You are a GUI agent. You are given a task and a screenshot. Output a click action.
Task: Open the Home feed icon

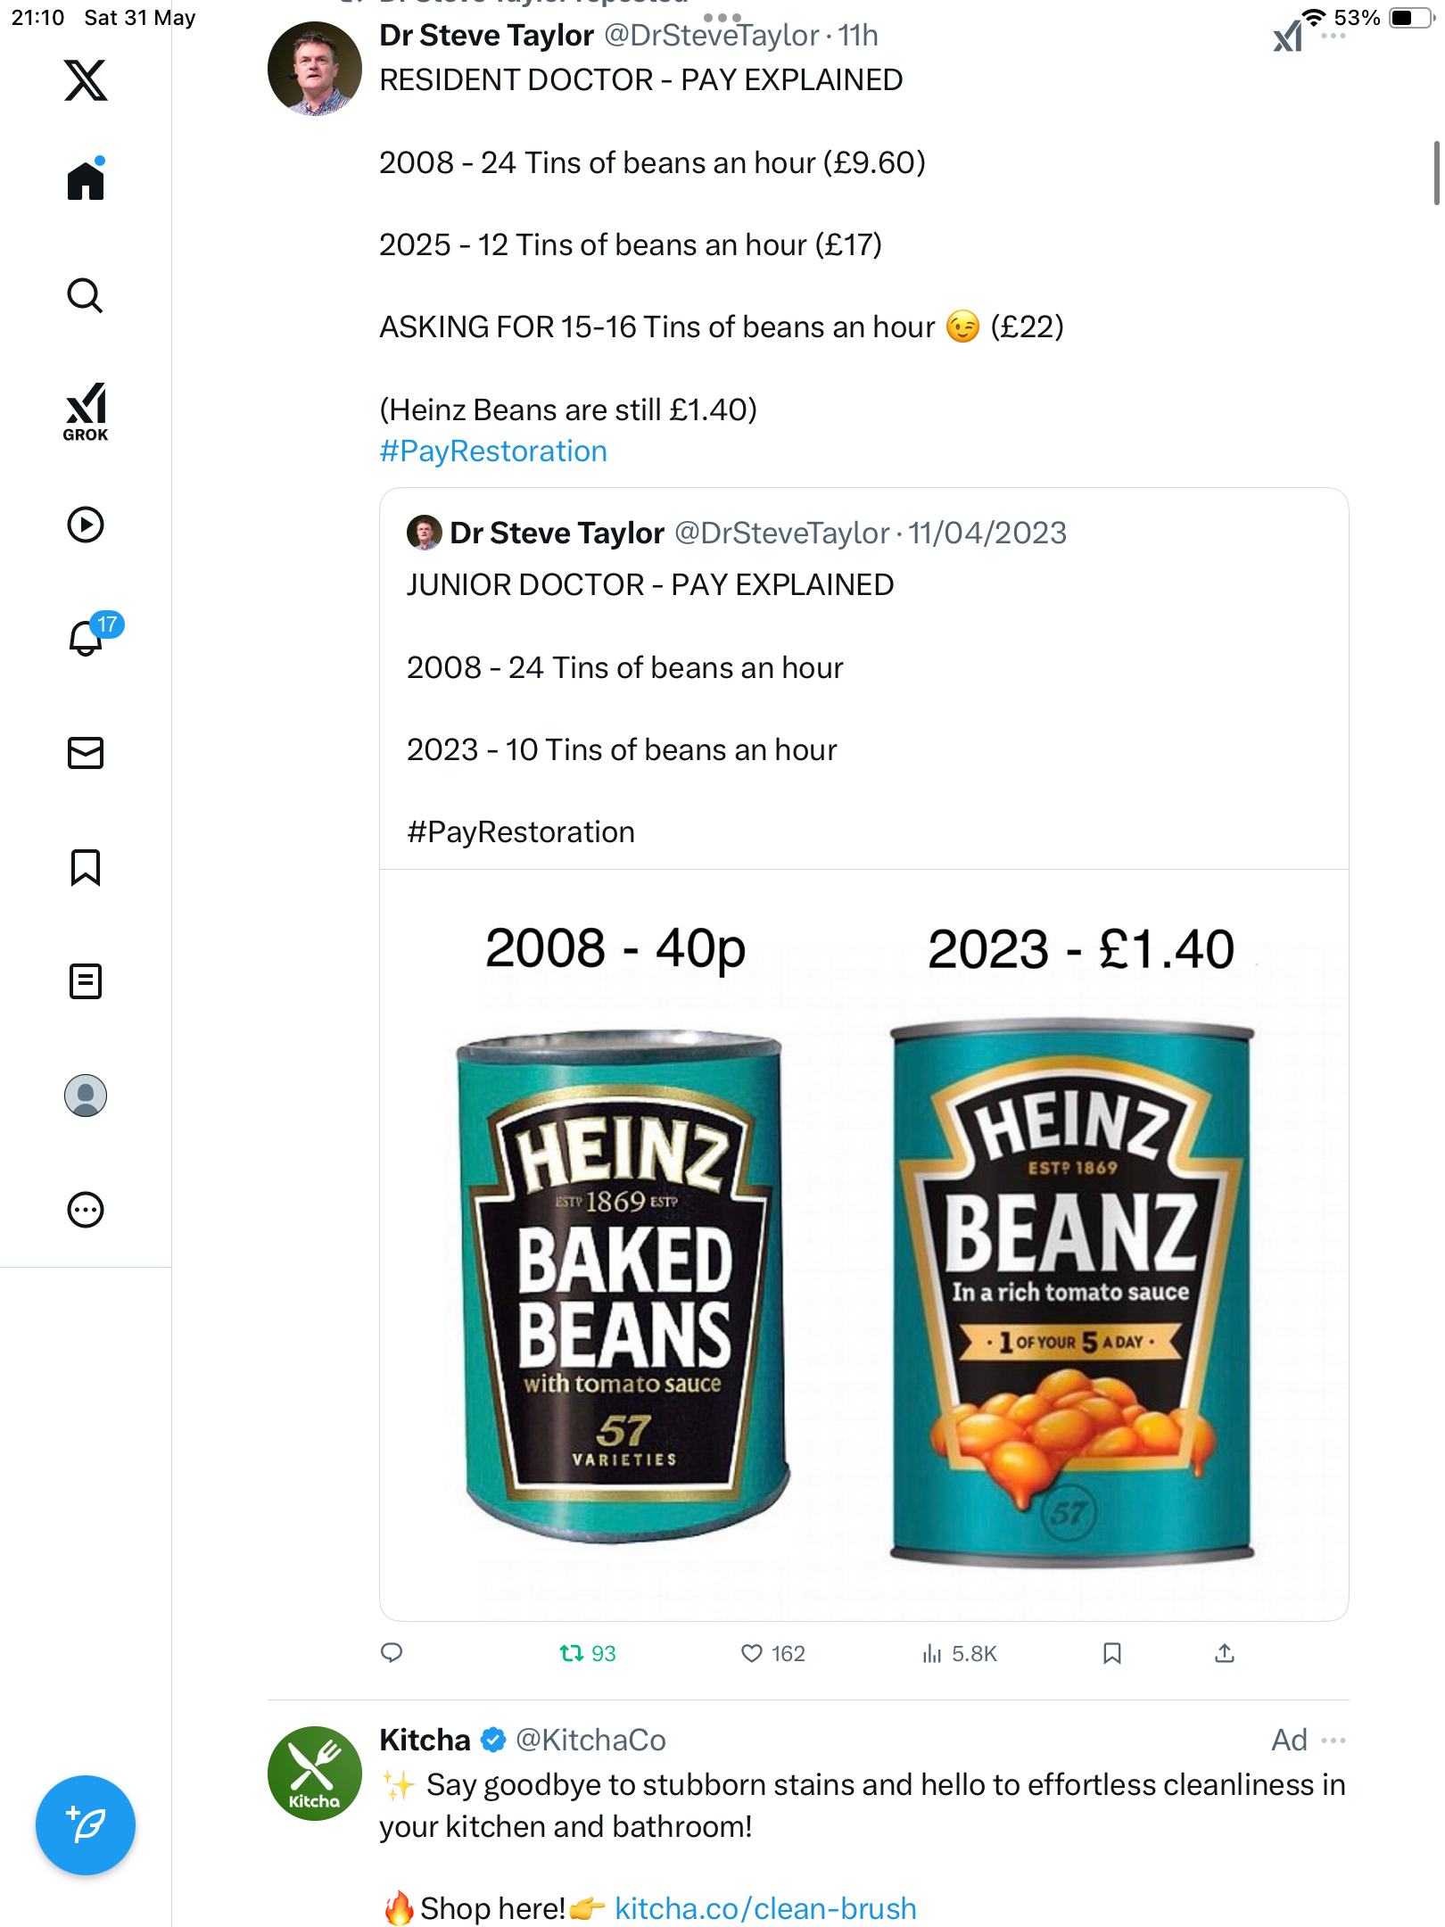tap(86, 180)
